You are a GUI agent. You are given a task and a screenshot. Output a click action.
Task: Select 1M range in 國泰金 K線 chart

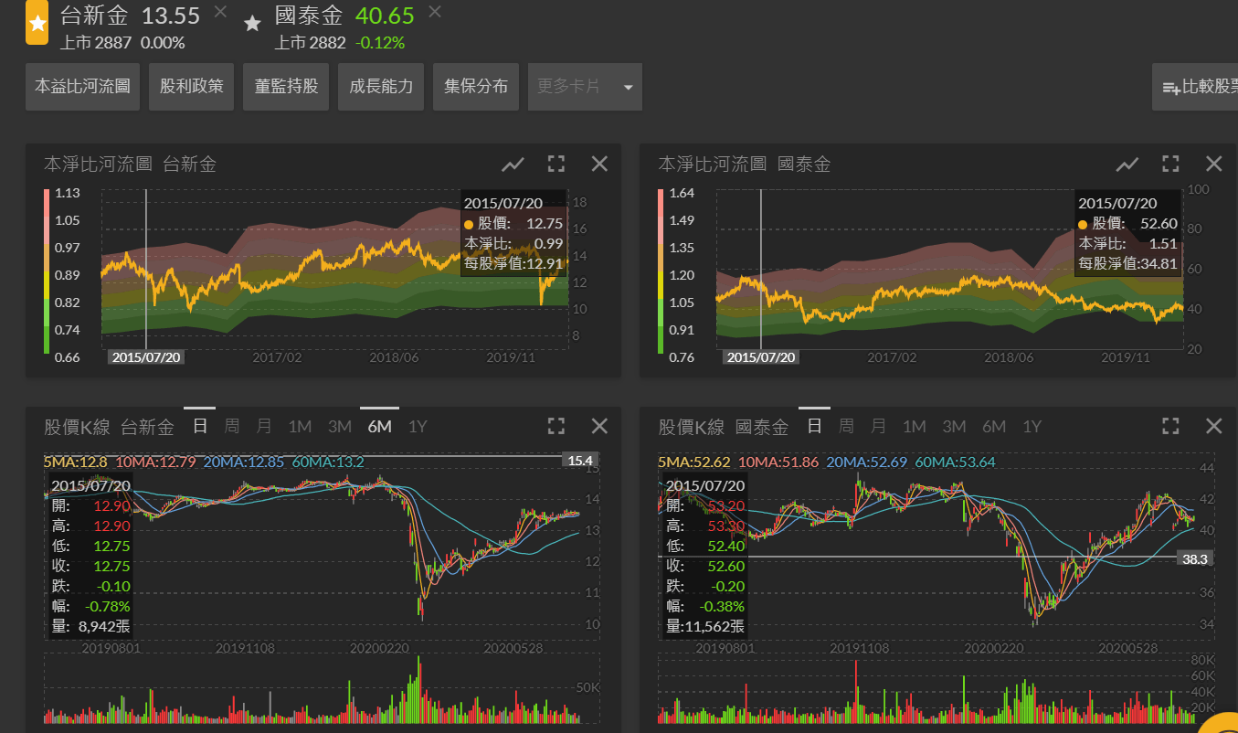915,426
